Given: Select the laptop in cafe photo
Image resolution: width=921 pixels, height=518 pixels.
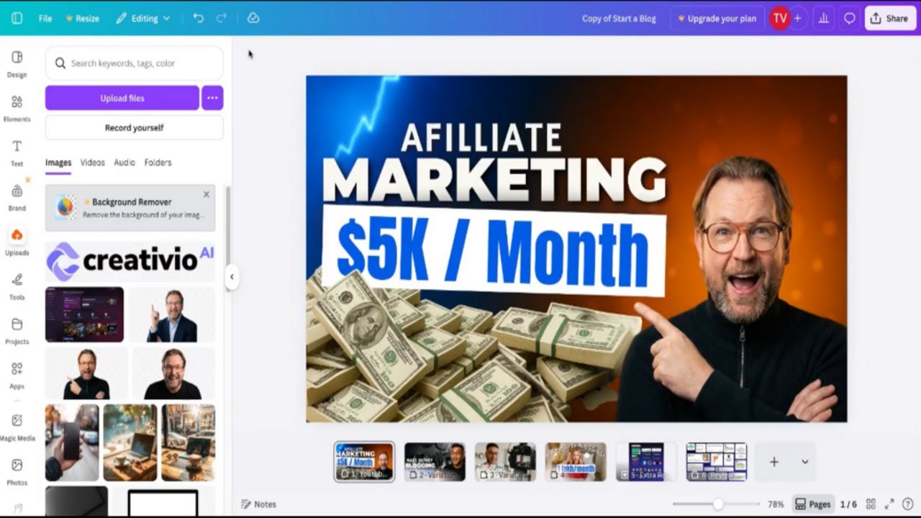Looking at the screenshot, I should [188, 442].
